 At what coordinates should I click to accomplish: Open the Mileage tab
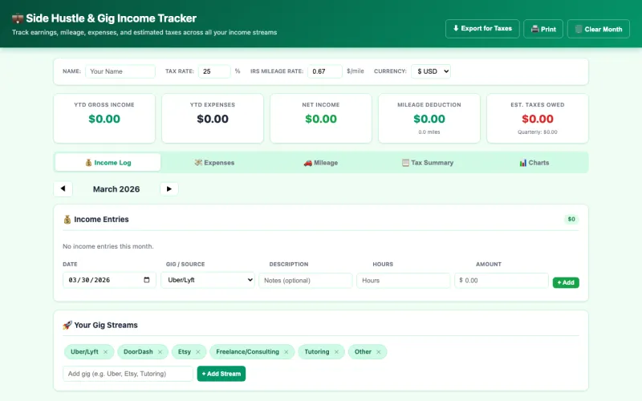tap(320, 163)
